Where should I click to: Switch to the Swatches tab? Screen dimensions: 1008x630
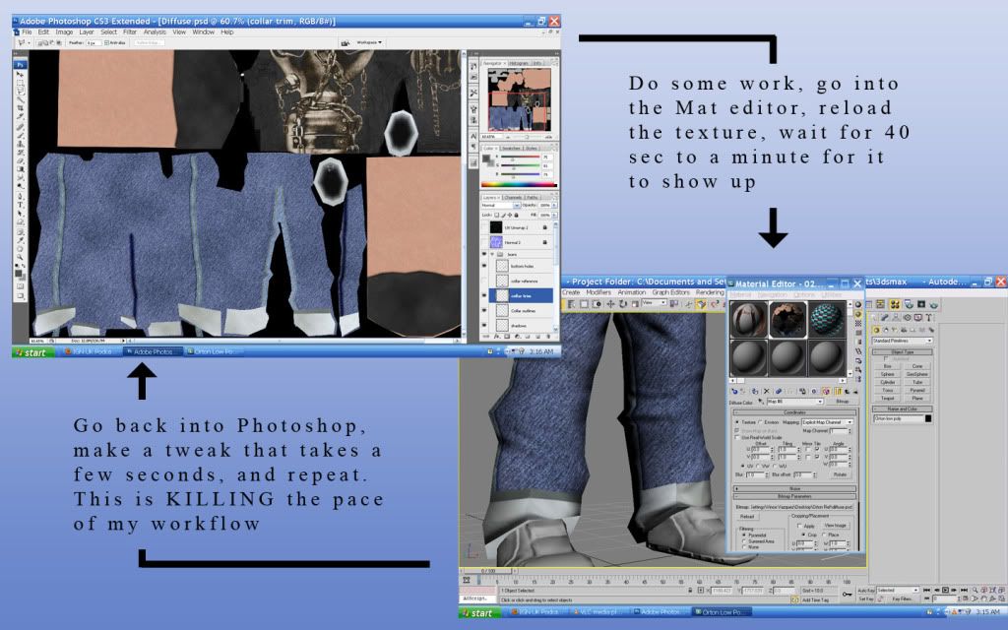tap(511, 148)
